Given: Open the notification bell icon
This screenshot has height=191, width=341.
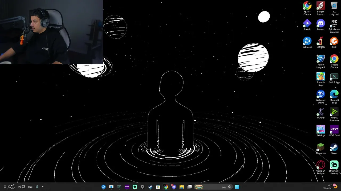Looking at the screenshot, I should click(5, 187).
